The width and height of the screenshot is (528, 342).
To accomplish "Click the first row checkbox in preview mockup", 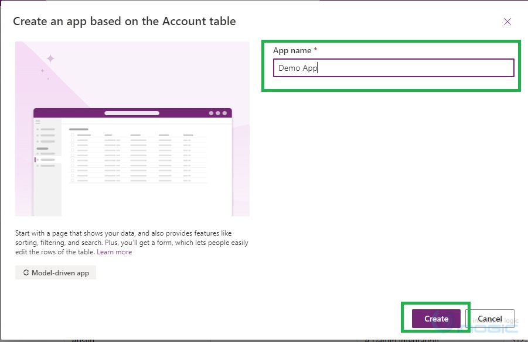I will click(x=73, y=140).
